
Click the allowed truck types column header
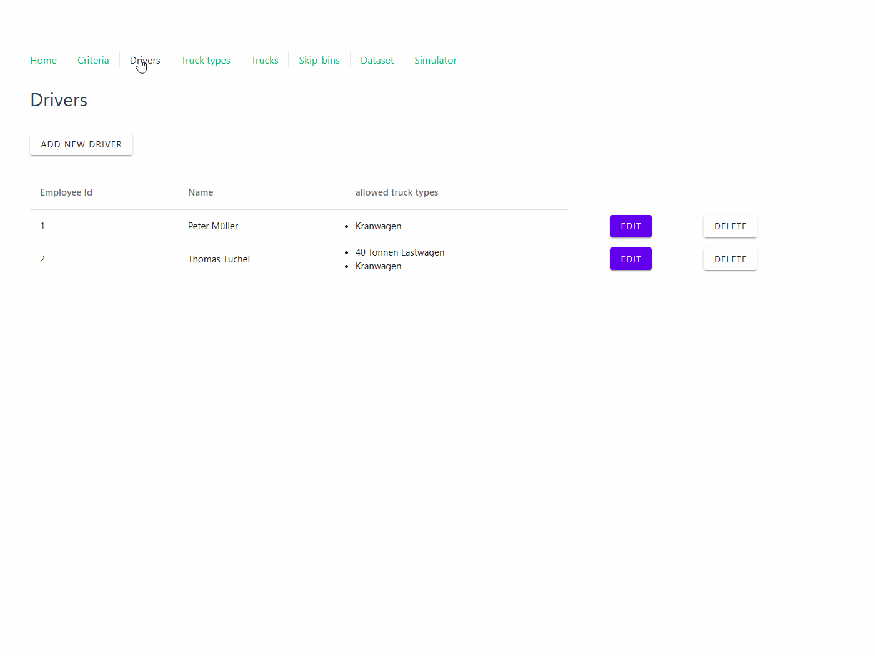point(397,192)
